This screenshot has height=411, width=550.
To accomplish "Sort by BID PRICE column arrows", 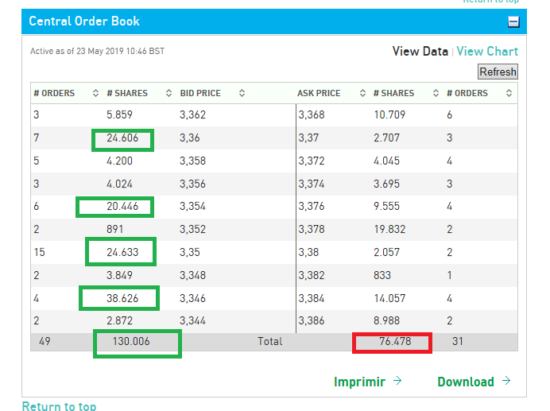I will (242, 93).
